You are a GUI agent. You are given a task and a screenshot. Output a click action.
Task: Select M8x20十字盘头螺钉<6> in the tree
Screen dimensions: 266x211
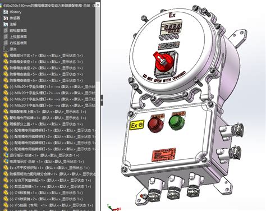[52, 105]
